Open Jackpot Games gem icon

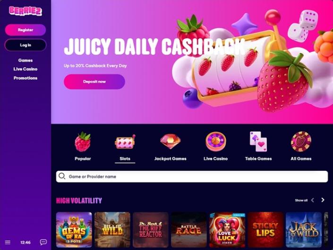pos(171,142)
